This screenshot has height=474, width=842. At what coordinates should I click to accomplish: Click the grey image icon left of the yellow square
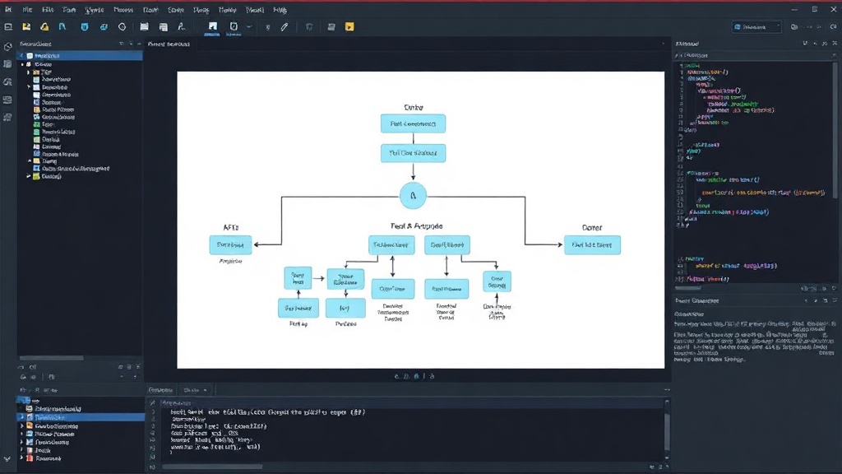pyautogui.click(x=331, y=27)
